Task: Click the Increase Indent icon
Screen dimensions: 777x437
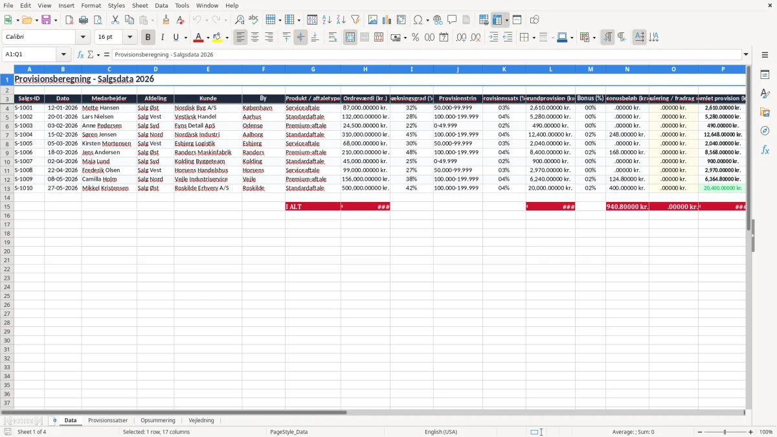Action: click(493, 38)
